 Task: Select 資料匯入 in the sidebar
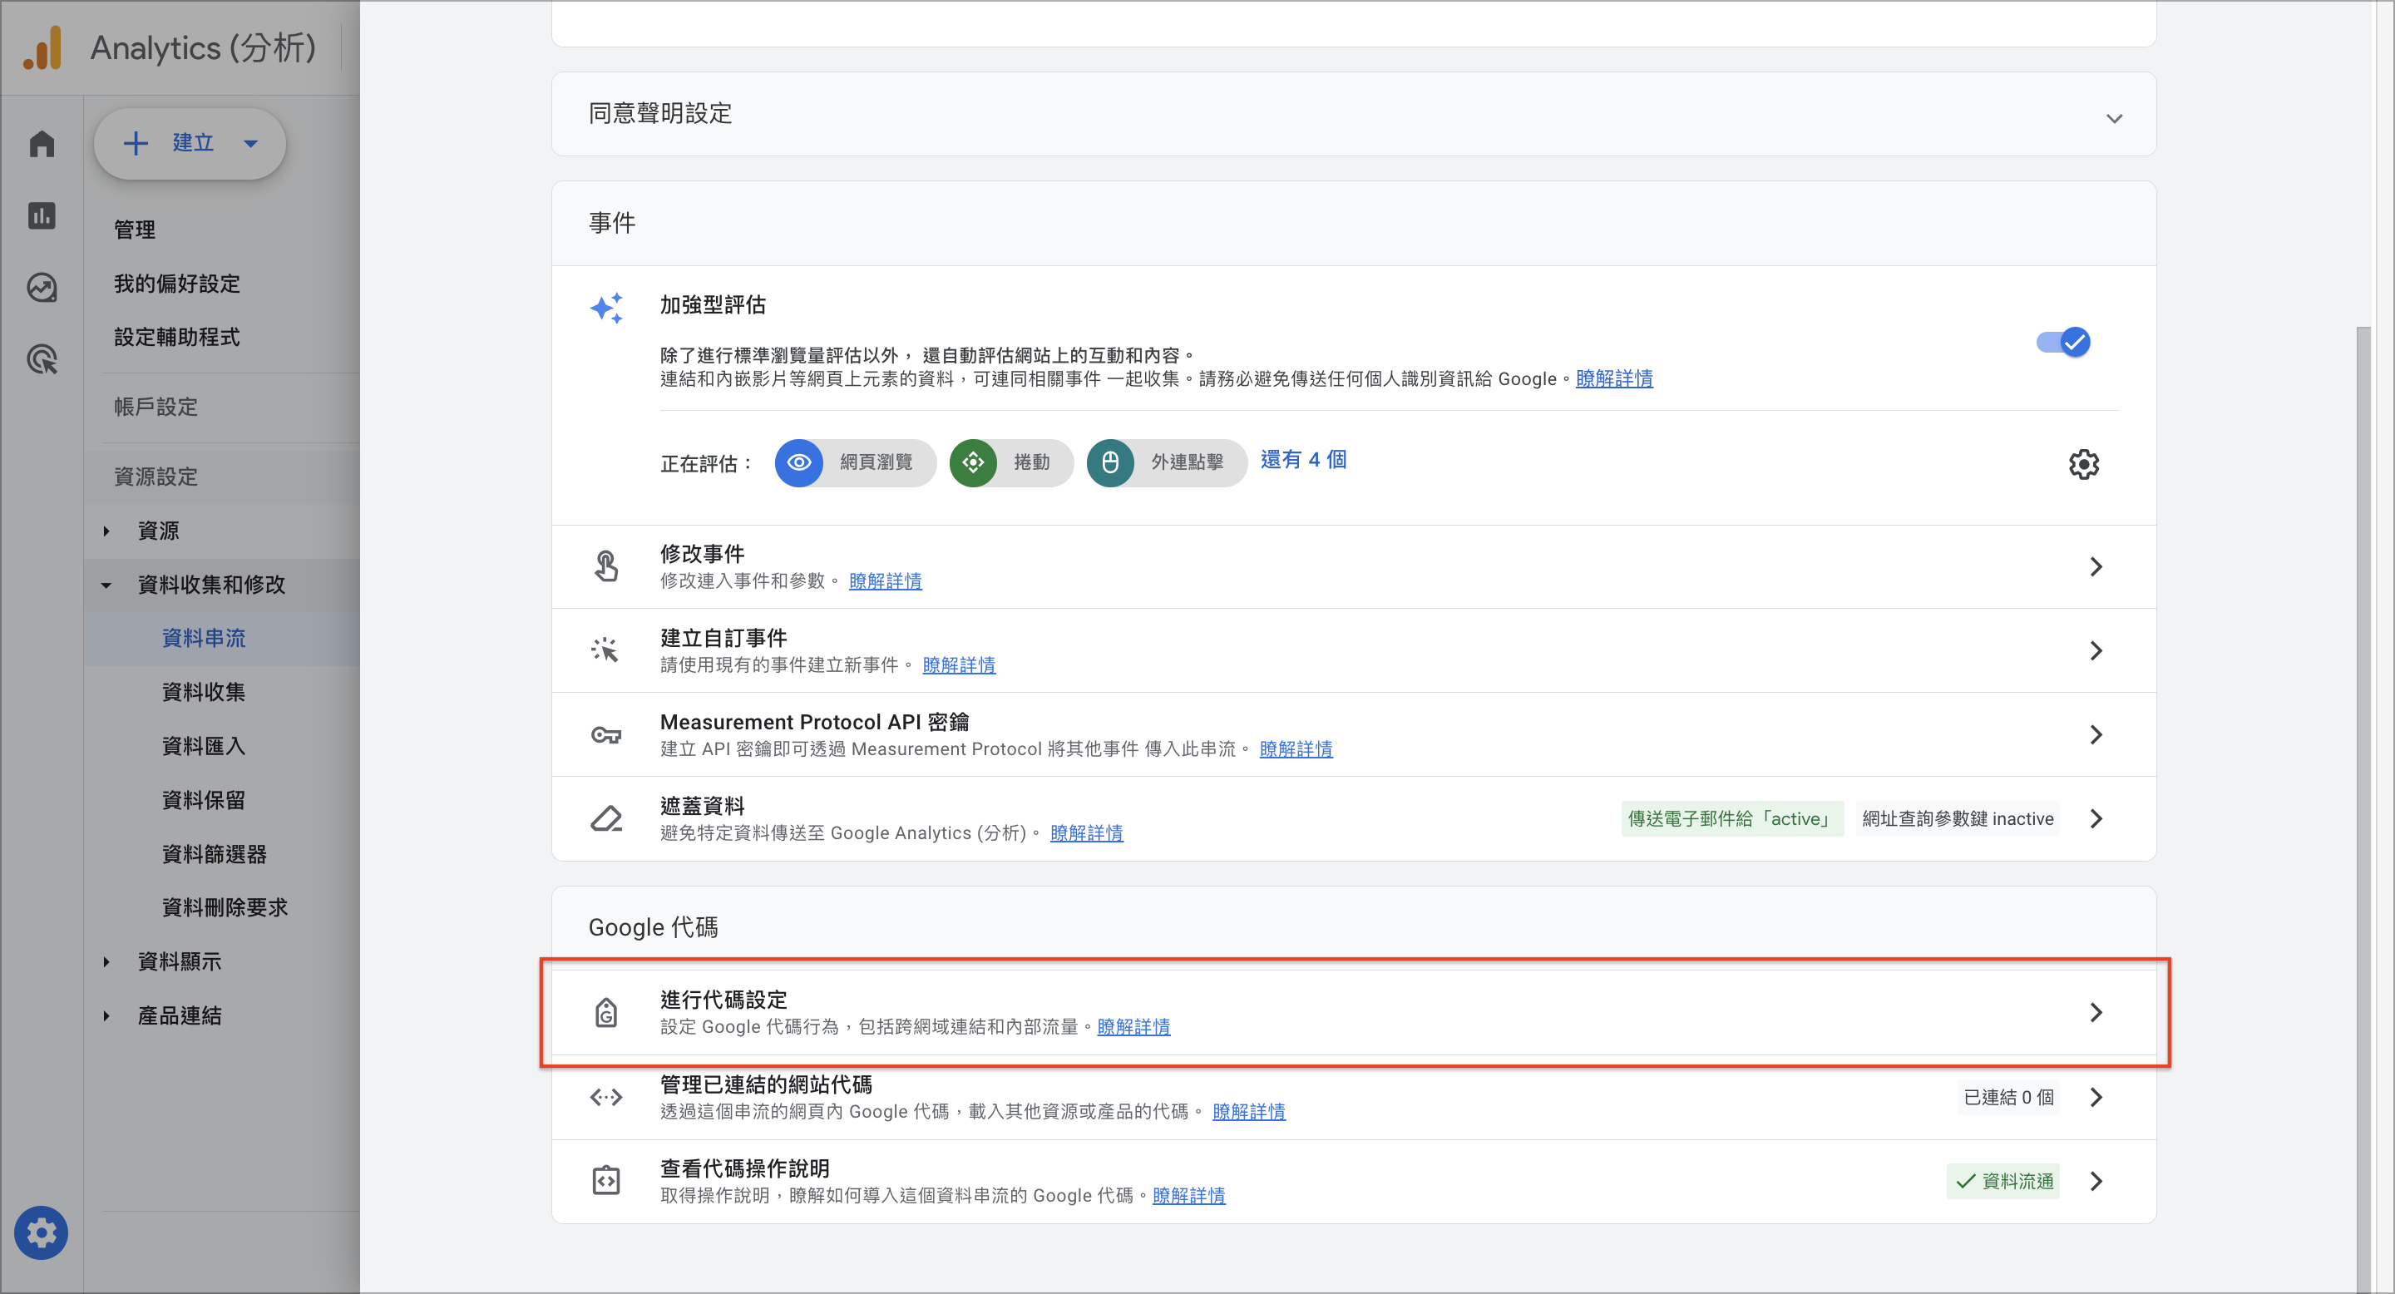coord(204,745)
